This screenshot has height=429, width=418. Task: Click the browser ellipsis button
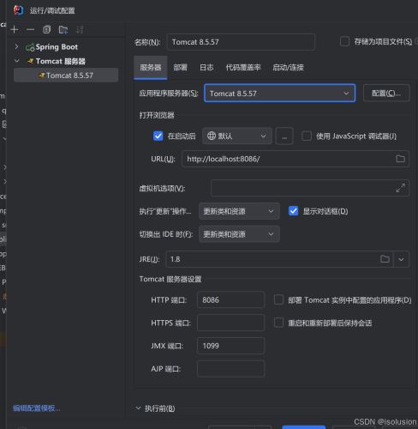tap(284, 136)
